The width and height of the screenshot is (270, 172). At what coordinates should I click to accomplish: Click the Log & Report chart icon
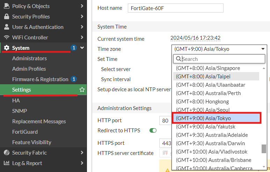pos(7,163)
